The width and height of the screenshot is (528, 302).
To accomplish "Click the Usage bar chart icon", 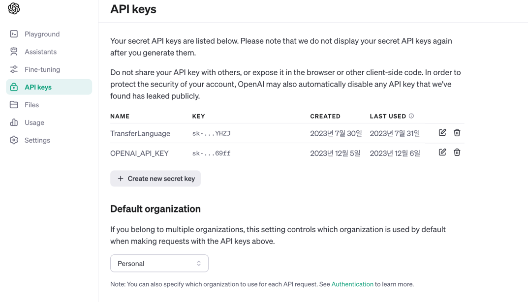I will [14, 122].
